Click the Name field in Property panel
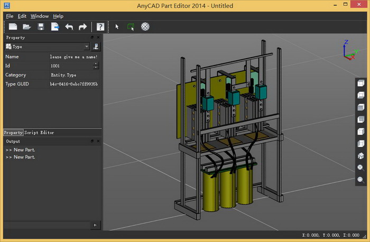 (73, 57)
